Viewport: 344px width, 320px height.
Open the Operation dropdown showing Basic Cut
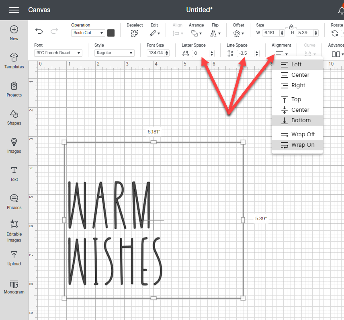pyautogui.click(x=88, y=33)
